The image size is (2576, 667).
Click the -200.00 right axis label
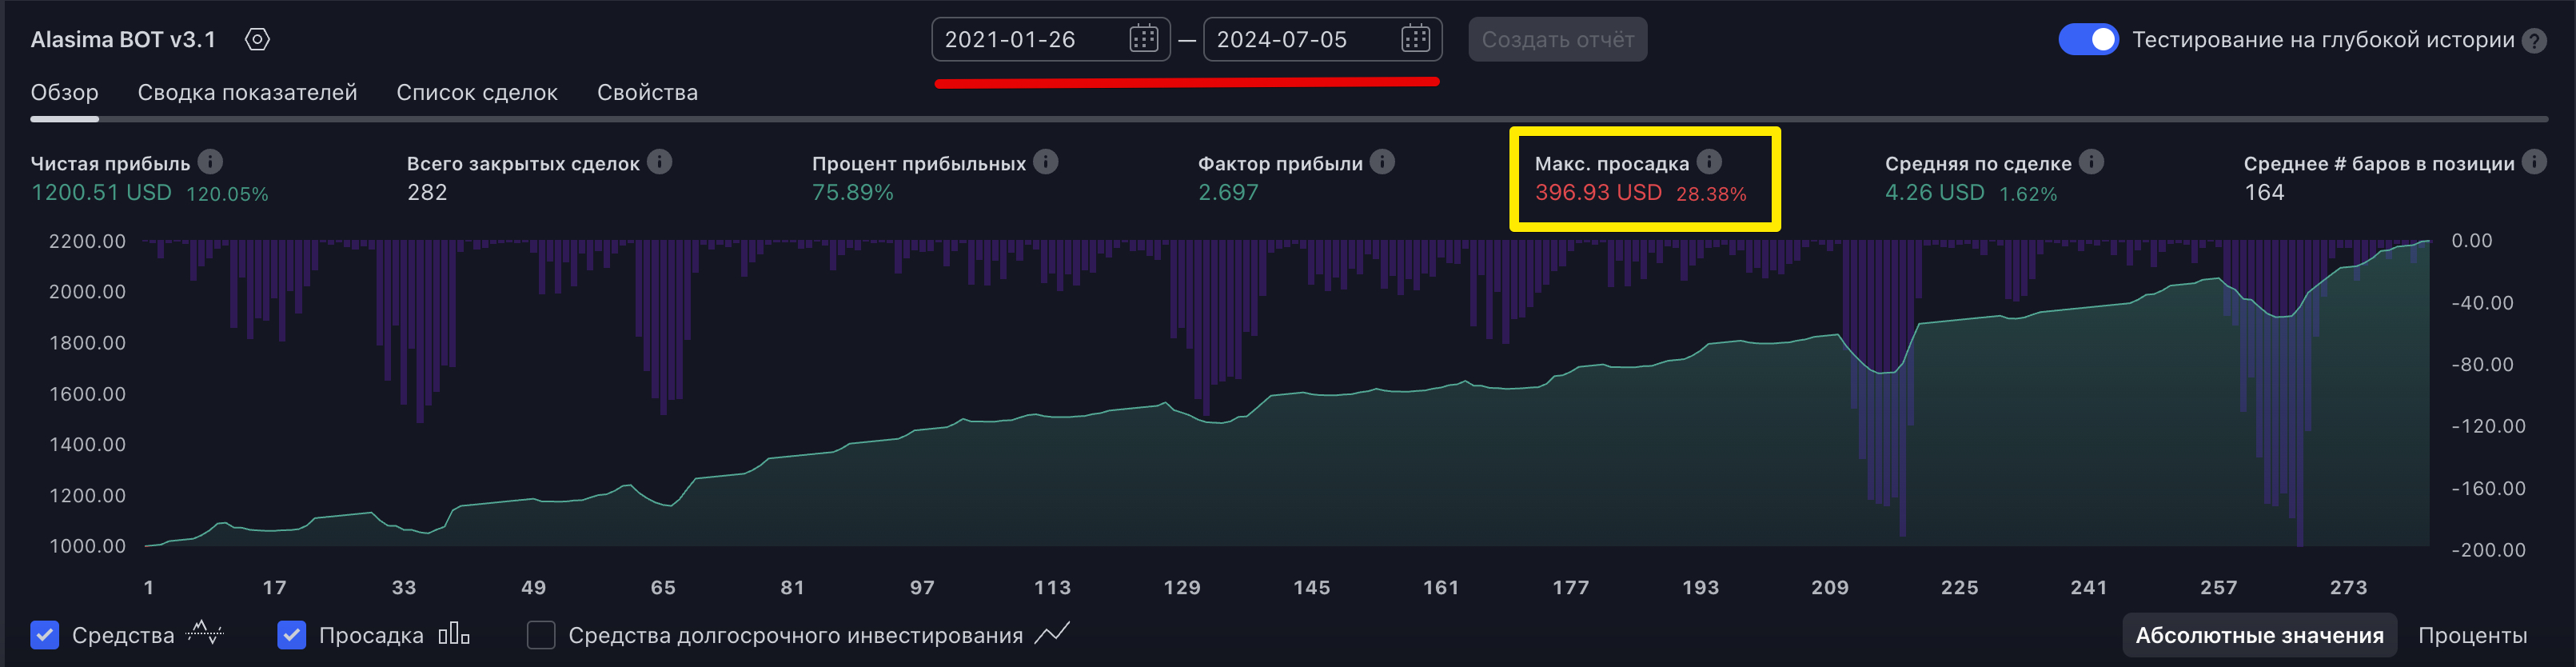2488,550
